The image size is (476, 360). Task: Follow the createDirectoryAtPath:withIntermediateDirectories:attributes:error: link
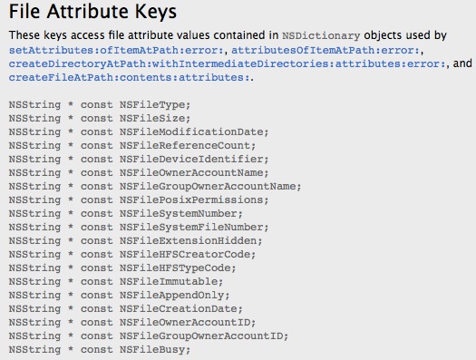tap(227, 63)
